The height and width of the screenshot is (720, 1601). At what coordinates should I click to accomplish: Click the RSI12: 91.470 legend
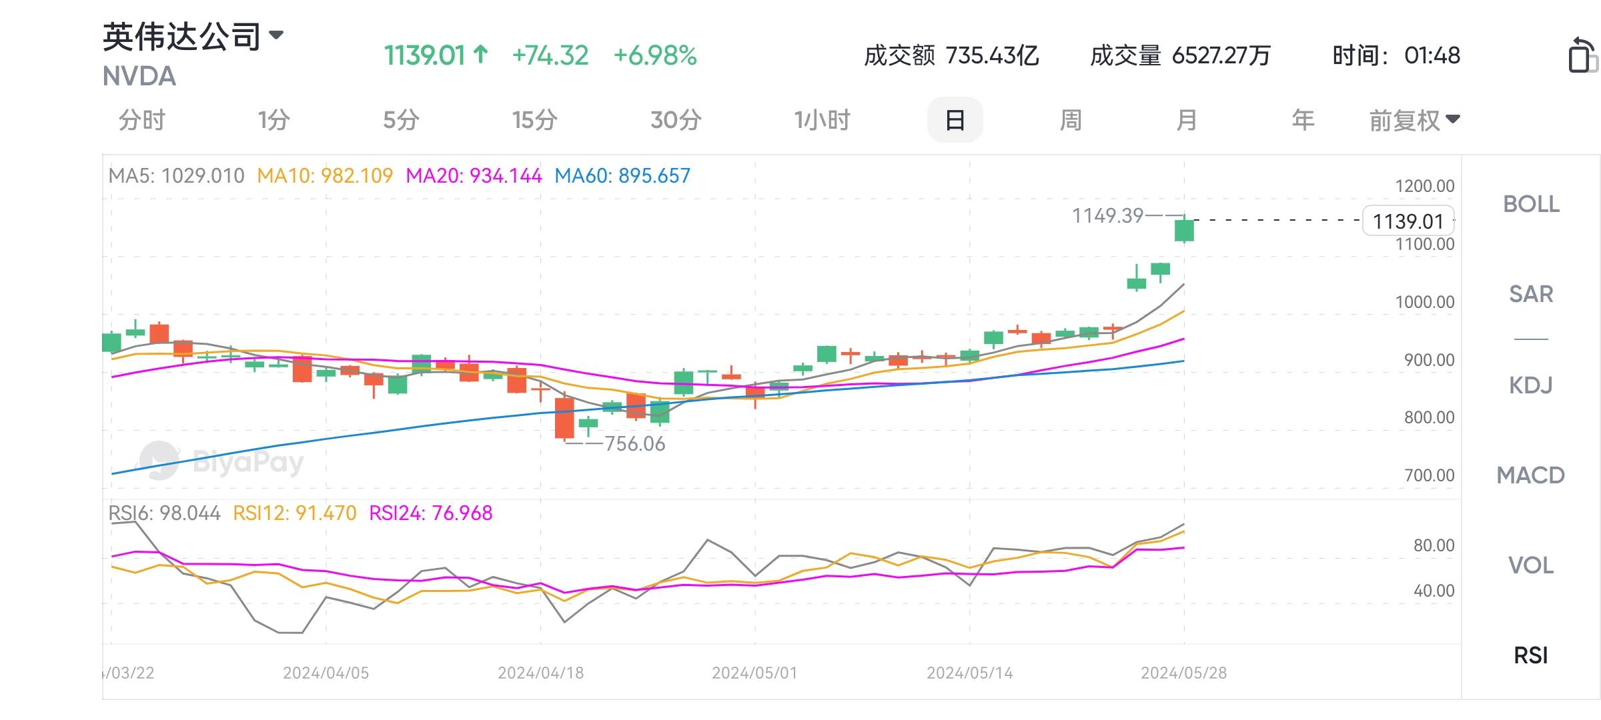pyautogui.click(x=295, y=513)
